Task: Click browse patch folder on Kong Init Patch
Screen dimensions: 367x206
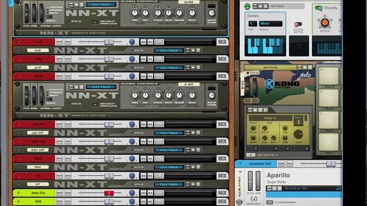Action: pyautogui.click(x=304, y=68)
